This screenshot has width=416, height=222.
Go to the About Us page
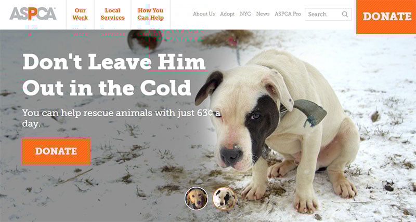[x=204, y=14]
